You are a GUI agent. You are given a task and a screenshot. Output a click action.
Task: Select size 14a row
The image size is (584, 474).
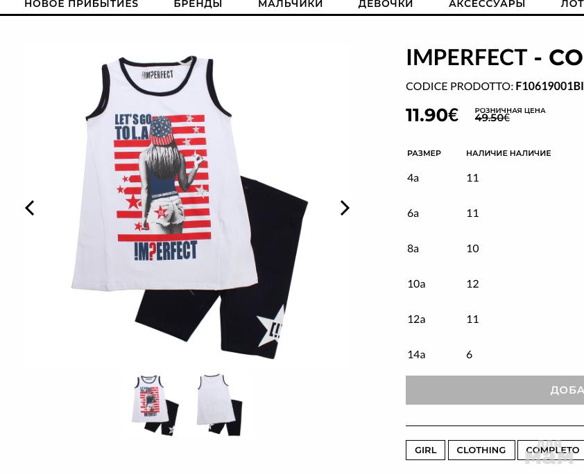495,355
